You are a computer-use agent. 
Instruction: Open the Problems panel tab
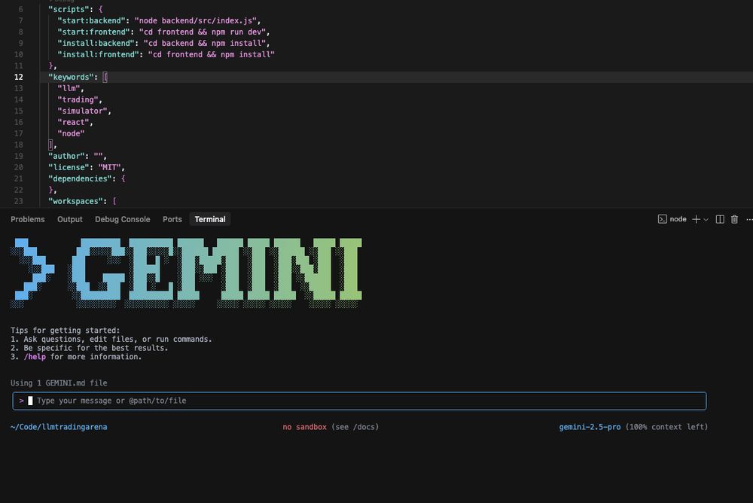[x=27, y=219]
